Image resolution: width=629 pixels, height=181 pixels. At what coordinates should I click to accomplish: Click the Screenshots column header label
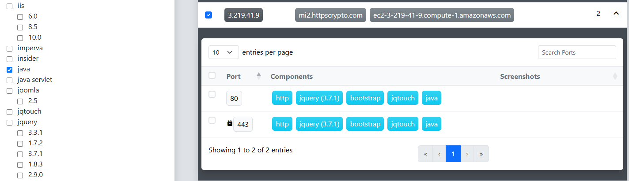[x=520, y=76]
